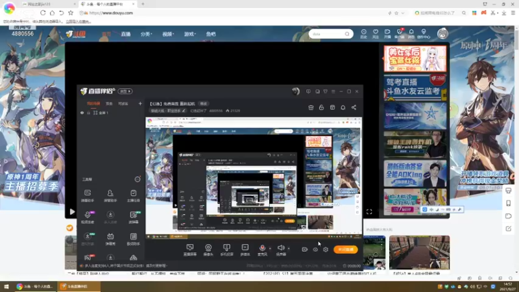Toggle visibility eye of 全屏 1 source
The image size is (519, 292).
(x=82, y=113)
